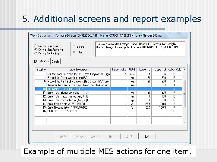Select row 12 'Enter Total known losses weight'
Viewport: 217px width, 162px height.
tap(108, 96)
